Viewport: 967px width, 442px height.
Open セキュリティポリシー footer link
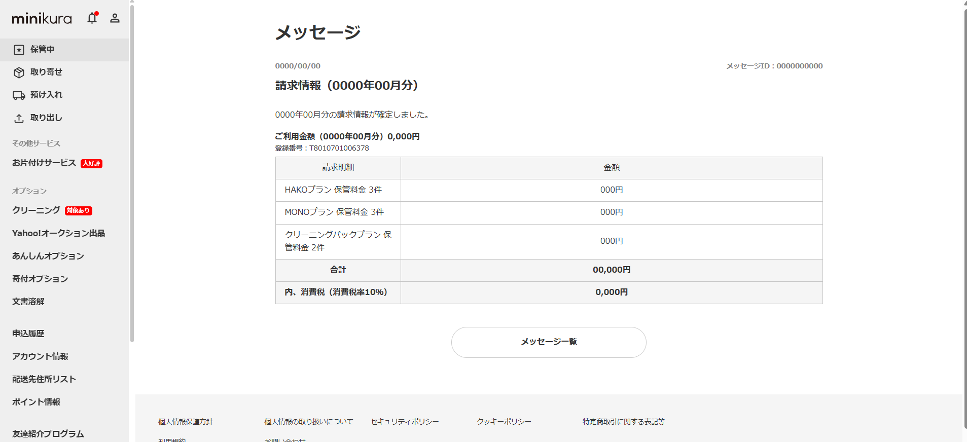point(405,422)
